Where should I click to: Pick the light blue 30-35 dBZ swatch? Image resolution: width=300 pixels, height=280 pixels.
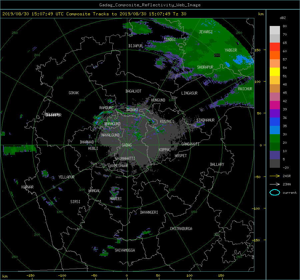pyautogui.click(x=275, y=130)
